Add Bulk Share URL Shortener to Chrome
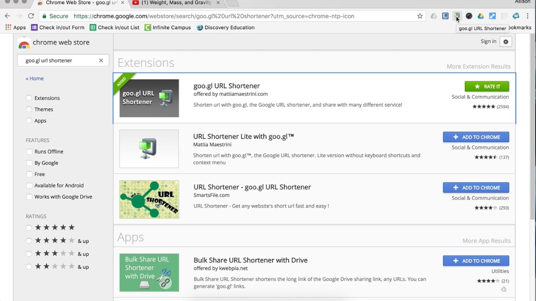The image size is (536, 301). 476,261
